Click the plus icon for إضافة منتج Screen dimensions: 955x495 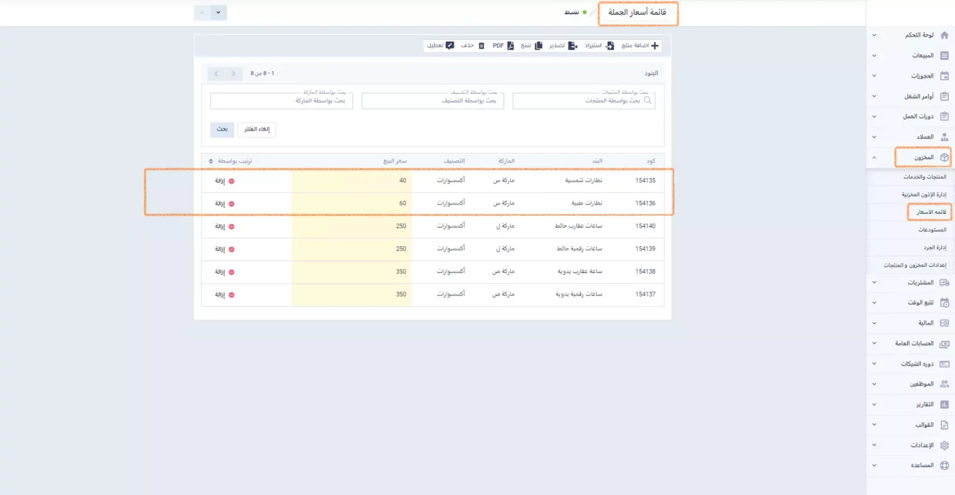point(655,45)
